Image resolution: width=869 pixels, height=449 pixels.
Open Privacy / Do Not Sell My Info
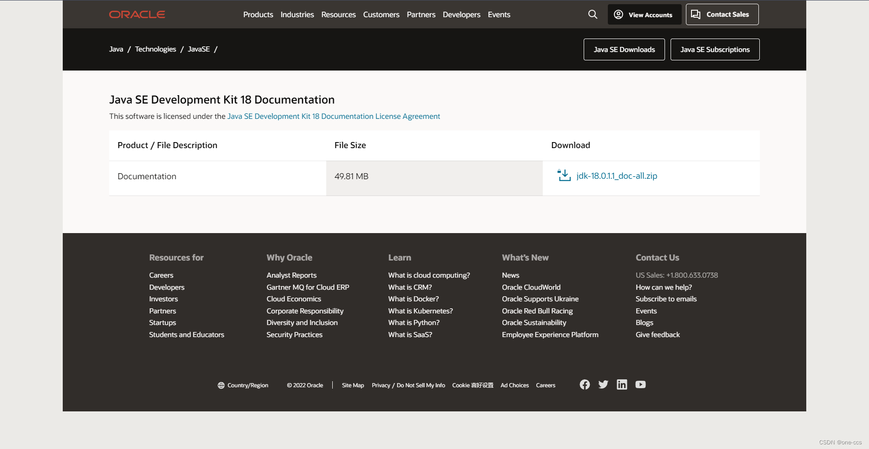click(x=408, y=385)
